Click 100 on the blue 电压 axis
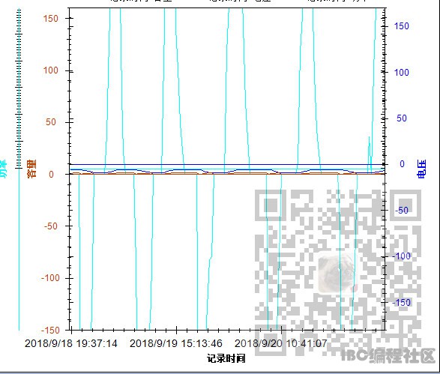This screenshot has width=440, height=374. (402, 73)
